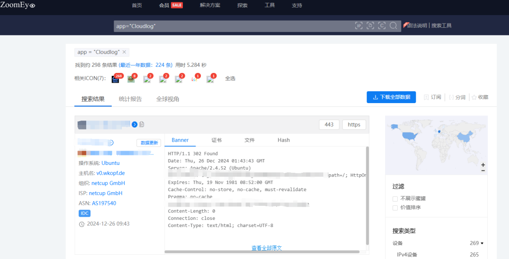Click the C-bracket icon in search bar
Screen dimensions: 509x259
point(382,26)
